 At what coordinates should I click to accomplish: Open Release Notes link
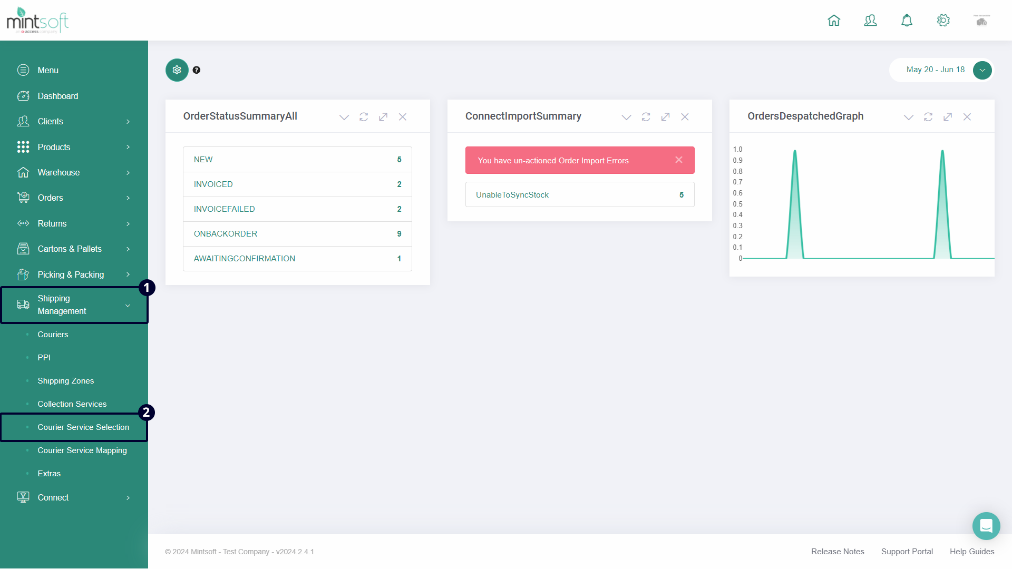[x=838, y=552]
